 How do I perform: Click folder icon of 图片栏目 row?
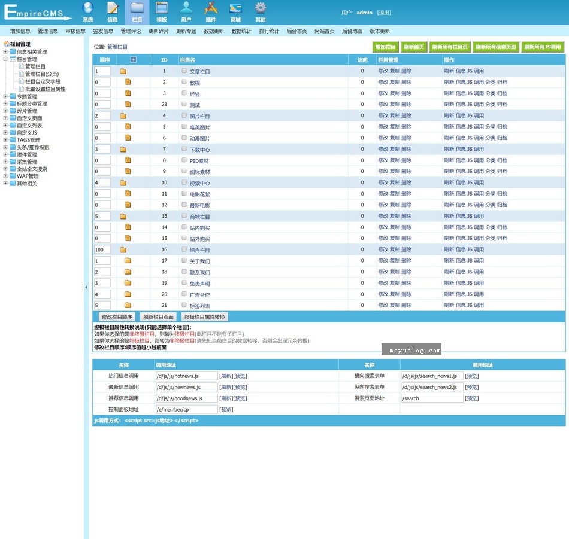click(123, 116)
